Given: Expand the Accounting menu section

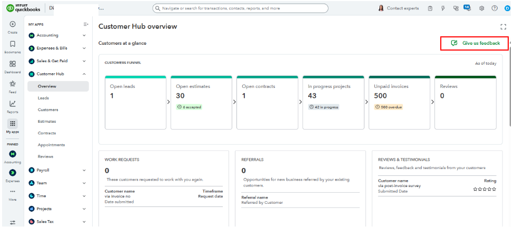Looking at the screenshot, I should pos(84,36).
